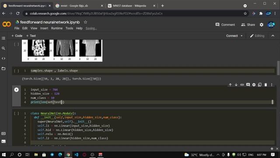The width and height of the screenshot is (280, 158).
Task: Open the Chrome three-dot menu
Action: coord(275,14)
